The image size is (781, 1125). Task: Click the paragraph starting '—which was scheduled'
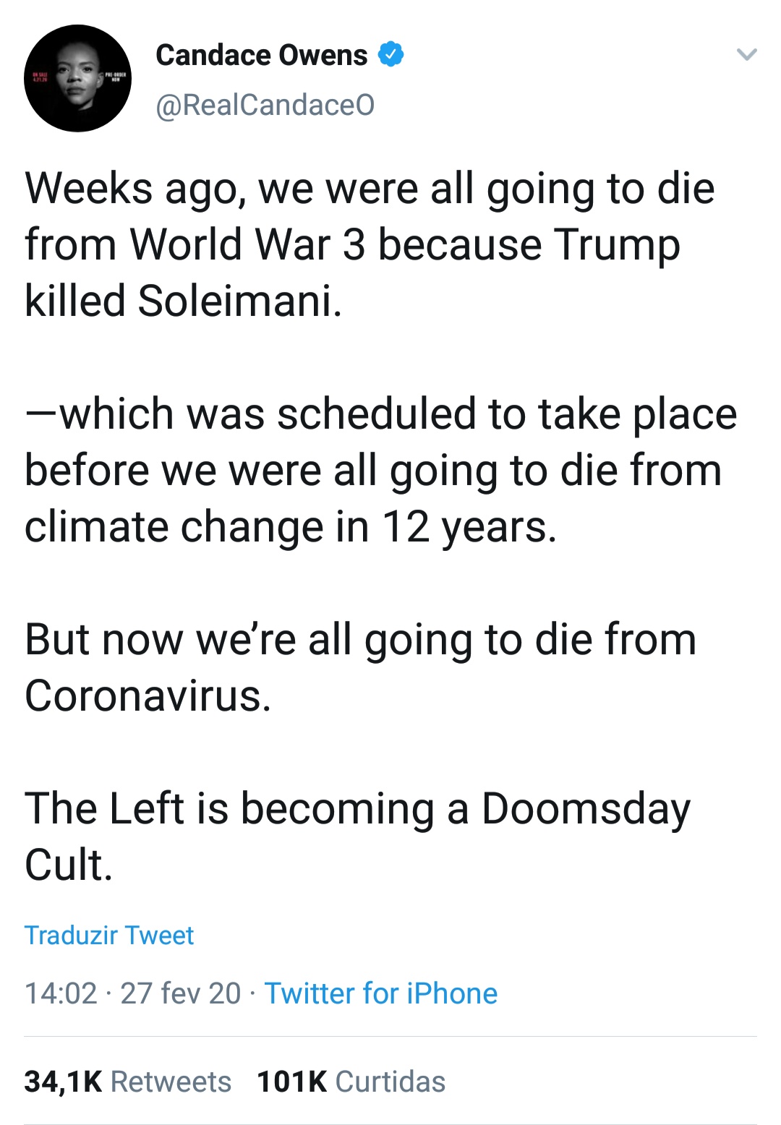click(376, 470)
